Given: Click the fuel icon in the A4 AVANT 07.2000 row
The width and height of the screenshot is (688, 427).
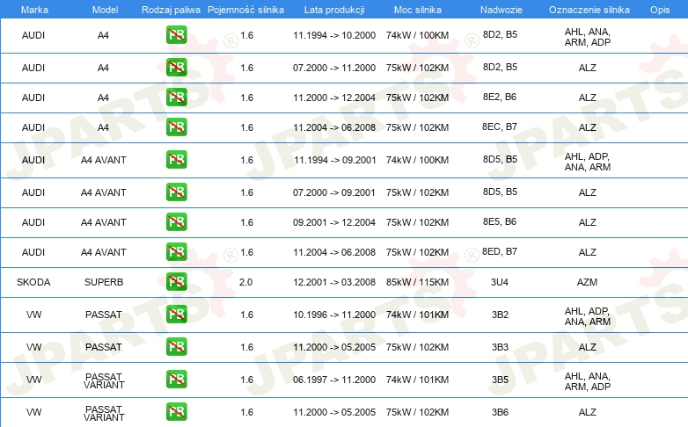Looking at the screenshot, I should [x=176, y=192].
